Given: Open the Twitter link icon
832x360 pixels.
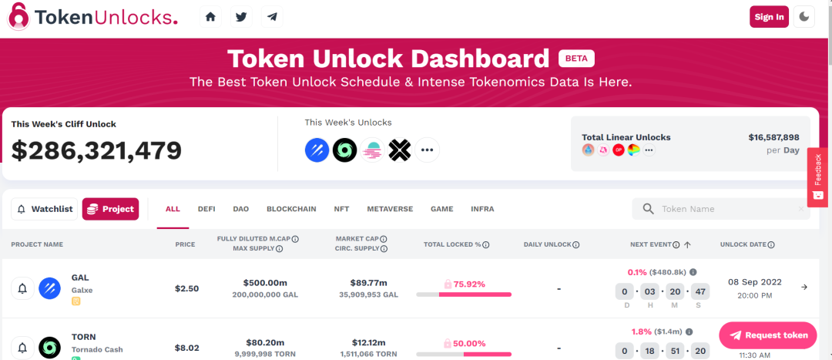Looking at the screenshot, I should (241, 17).
